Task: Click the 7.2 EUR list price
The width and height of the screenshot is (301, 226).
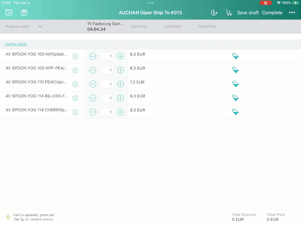Action: click(x=137, y=82)
